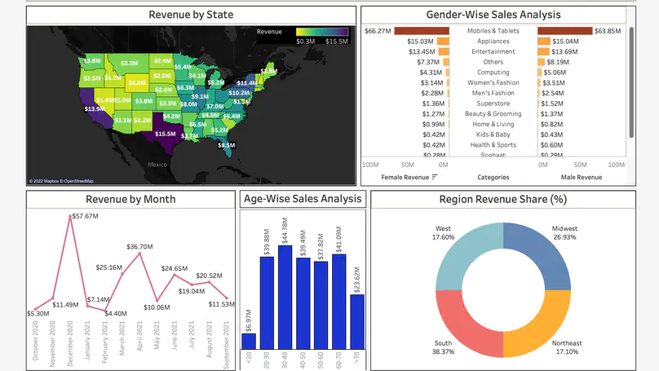Click the sort icon beside Female Revenue

(x=435, y=177)
